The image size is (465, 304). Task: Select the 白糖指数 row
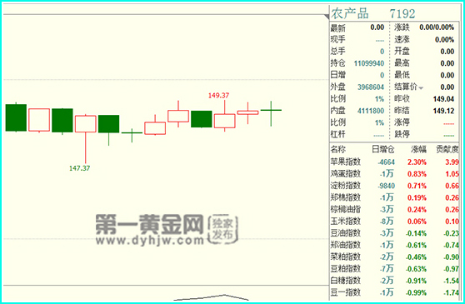[x=394, y=281]
